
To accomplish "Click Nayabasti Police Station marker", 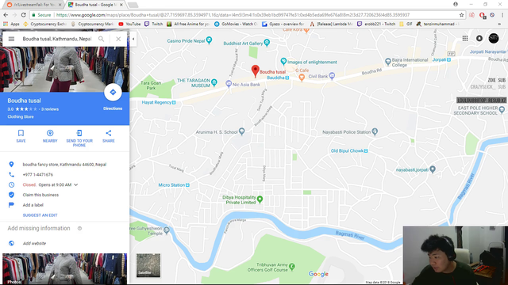I will point(375,131).
